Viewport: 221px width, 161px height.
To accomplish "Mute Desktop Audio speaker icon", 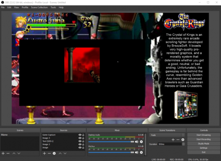I will click(137, 142).
